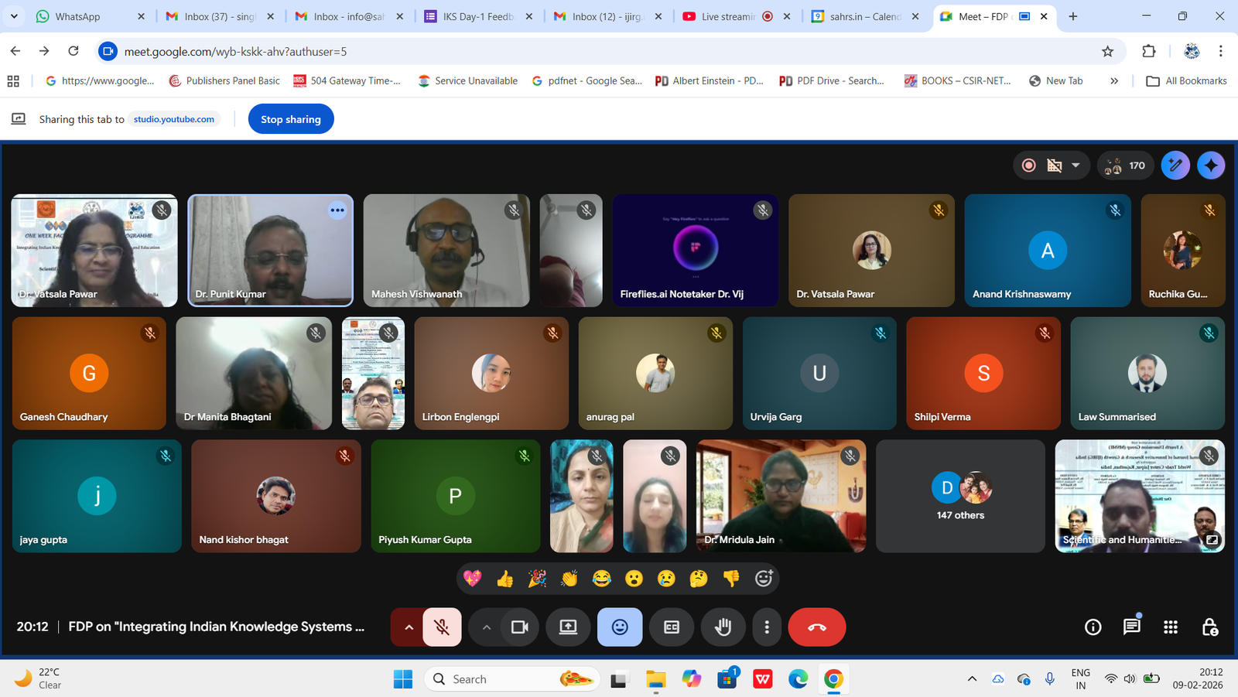Turn the camera on or off

click(x=520, y=627)
